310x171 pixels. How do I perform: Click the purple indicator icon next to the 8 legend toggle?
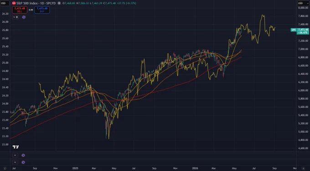pyautogui.click(x=24, y=17)
